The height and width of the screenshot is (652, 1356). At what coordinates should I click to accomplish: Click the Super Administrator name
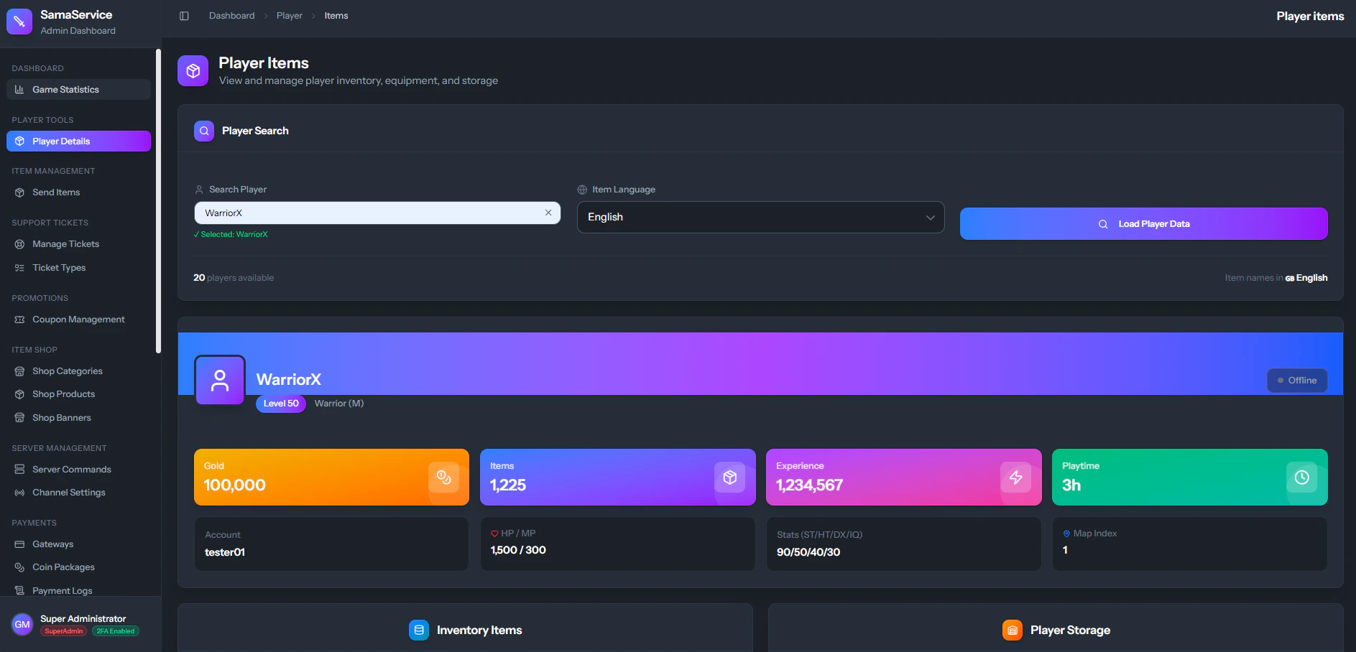83,618
